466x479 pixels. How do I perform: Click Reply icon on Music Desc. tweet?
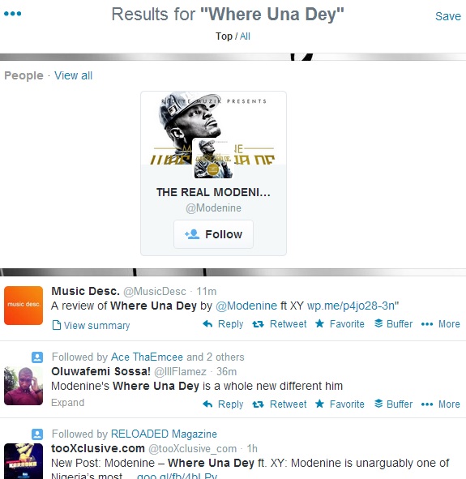223,324
